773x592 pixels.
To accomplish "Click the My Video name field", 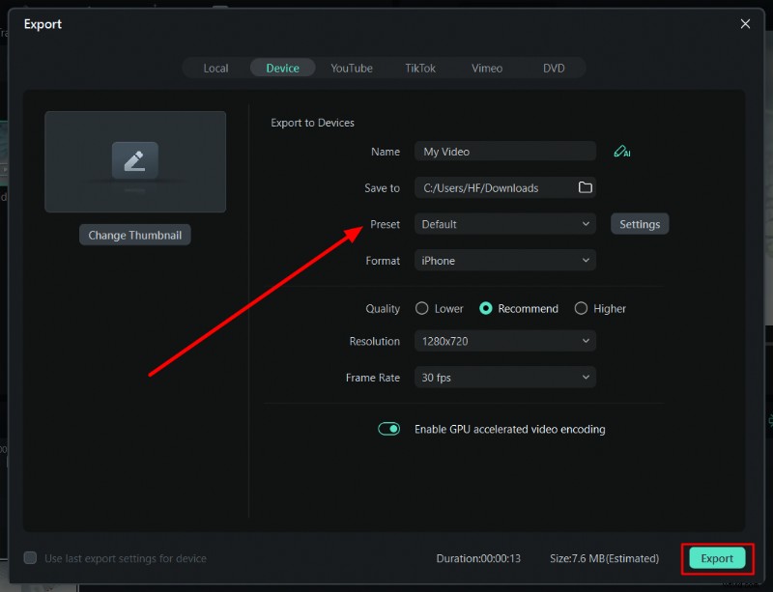I will point(504,151).
